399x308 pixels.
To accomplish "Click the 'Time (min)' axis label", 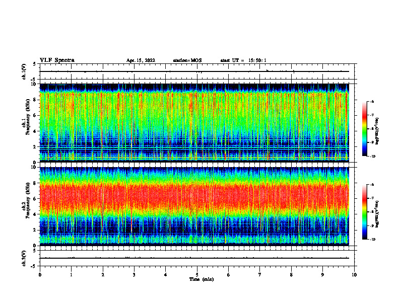I will pos(202,279).
